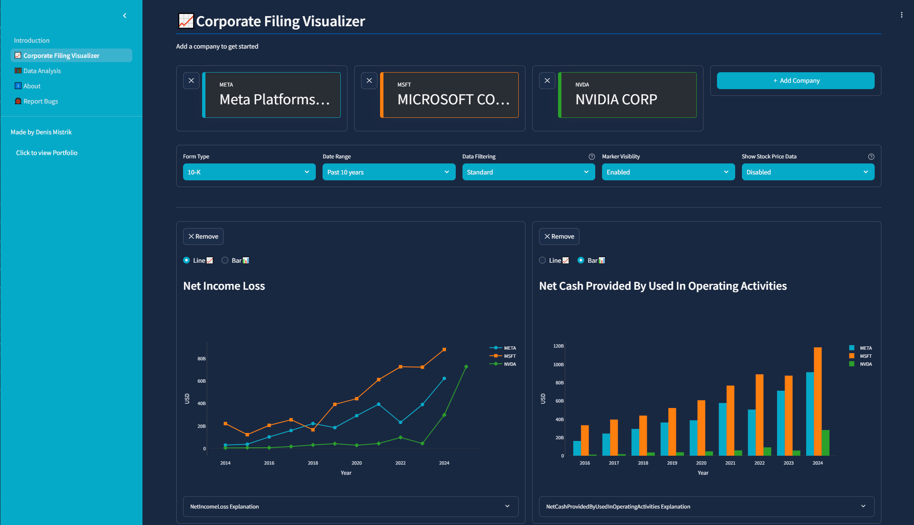This screenshot has height=525, width=914.
Task: Toggle the NVDA legend swatch in the bar chart
Action: pyautogui.click(x=851, y=364)
